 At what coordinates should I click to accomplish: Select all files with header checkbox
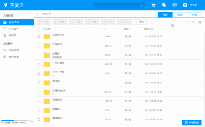(39, 29)
